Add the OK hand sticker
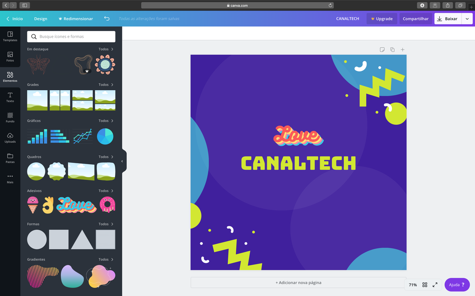 tap(48, 205)
